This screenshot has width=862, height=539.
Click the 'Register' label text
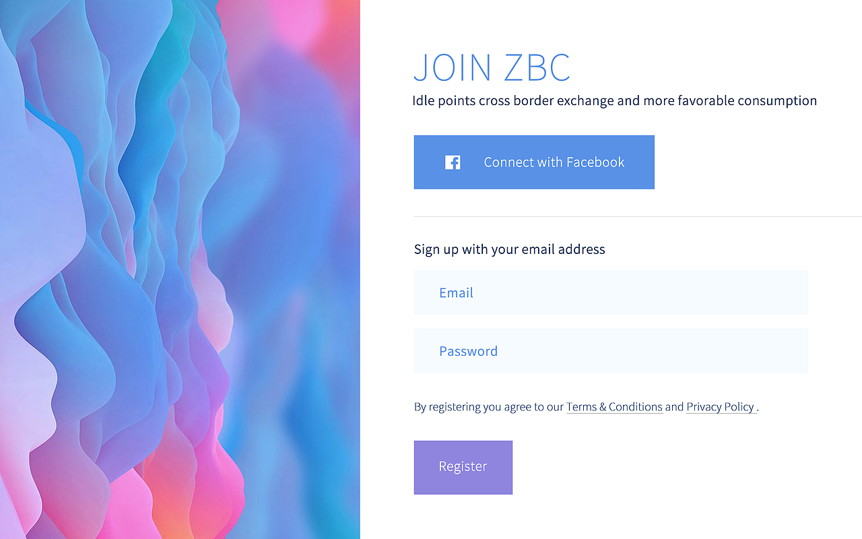(x=463, y=466)
